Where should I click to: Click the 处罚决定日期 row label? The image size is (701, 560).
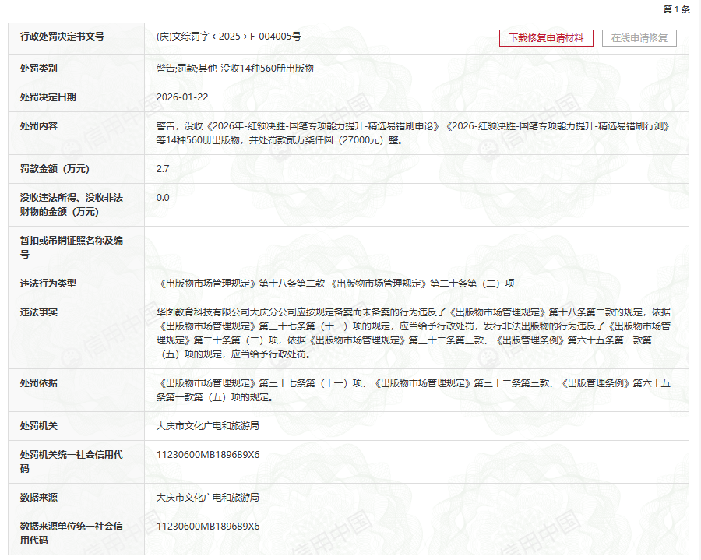click(x=48, y=97)
